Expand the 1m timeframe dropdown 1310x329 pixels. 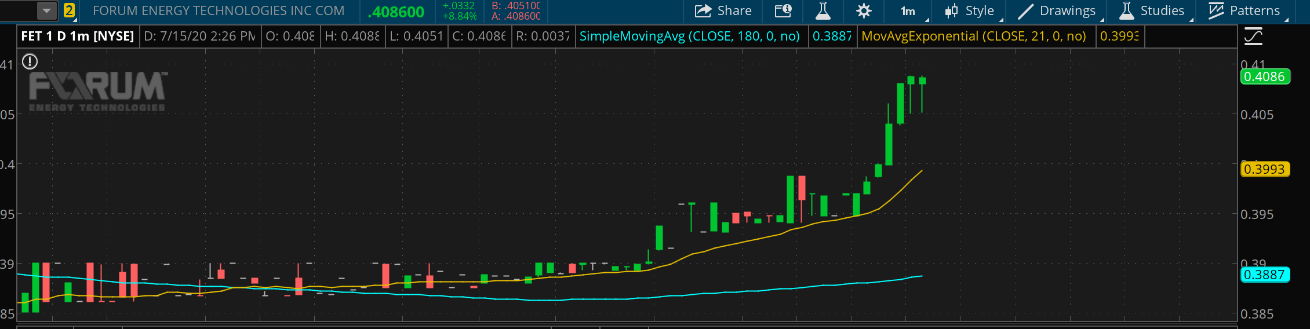(908, 11)
